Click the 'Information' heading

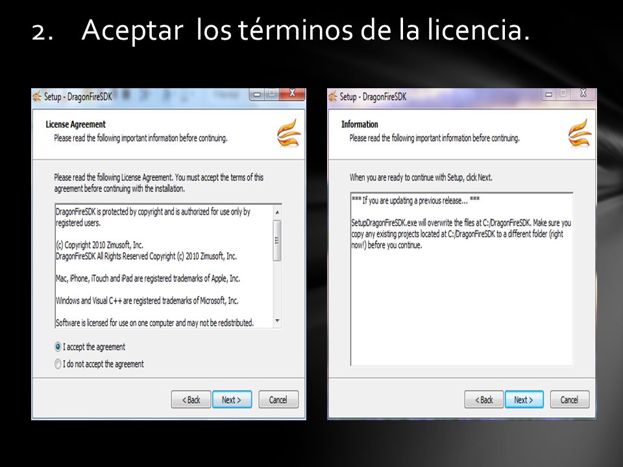point(360,125)
